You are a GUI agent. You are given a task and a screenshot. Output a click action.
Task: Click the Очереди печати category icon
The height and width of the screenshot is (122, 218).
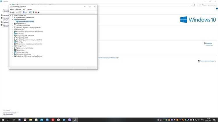(x=15, y=46)
